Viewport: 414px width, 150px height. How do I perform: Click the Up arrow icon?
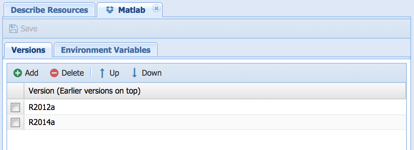[x=102, y=73]
